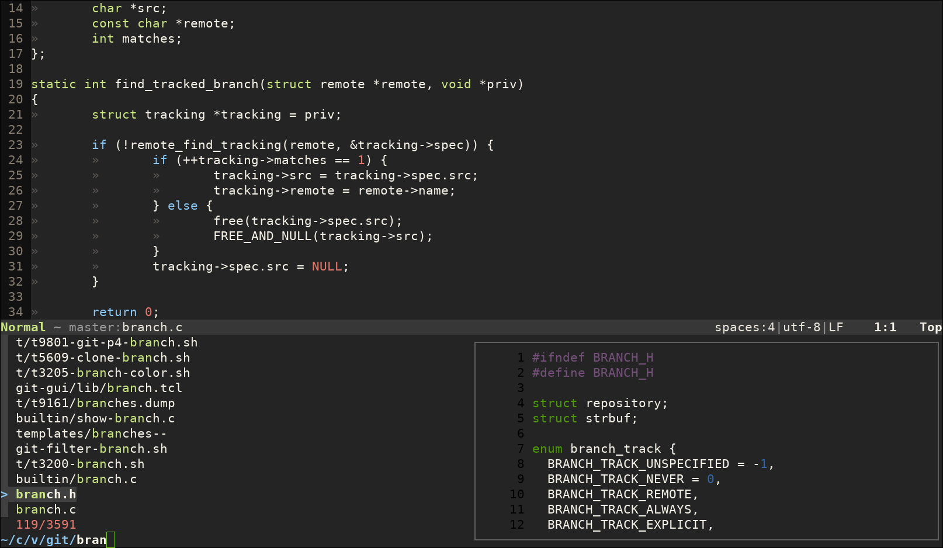Click BRANCH_TRACK_NEVER in preview
Image resolution: width=943 pixels, height=548 pixels.
616,479
